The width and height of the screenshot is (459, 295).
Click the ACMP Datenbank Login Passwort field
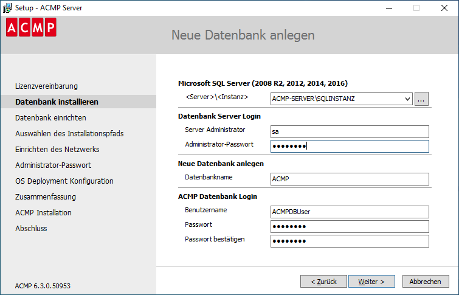point(350,226)
